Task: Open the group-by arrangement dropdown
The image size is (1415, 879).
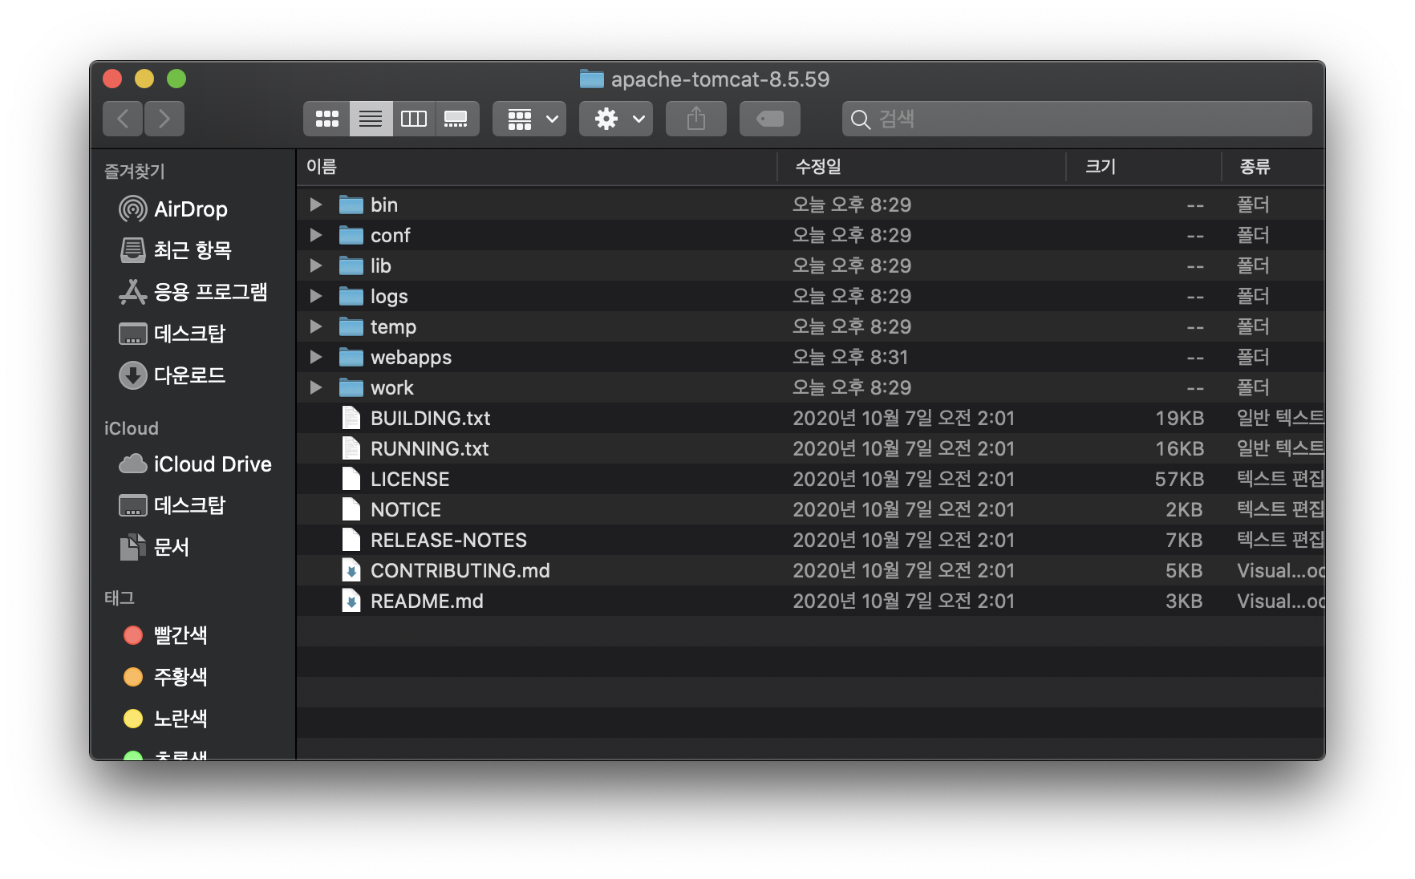Action: point(529,119)
